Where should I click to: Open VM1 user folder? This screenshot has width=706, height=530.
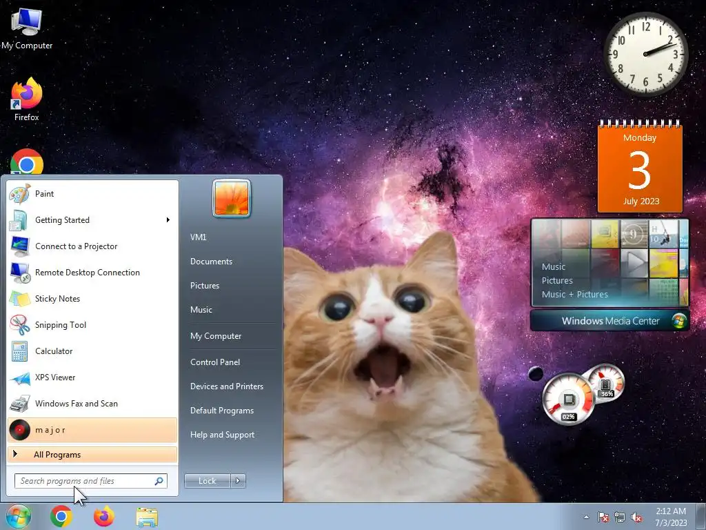pyautogui.click(x=198, y=237)
